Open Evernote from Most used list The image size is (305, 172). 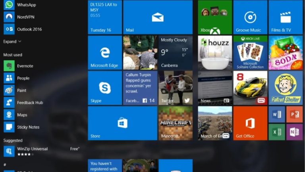tap(25, 66)
